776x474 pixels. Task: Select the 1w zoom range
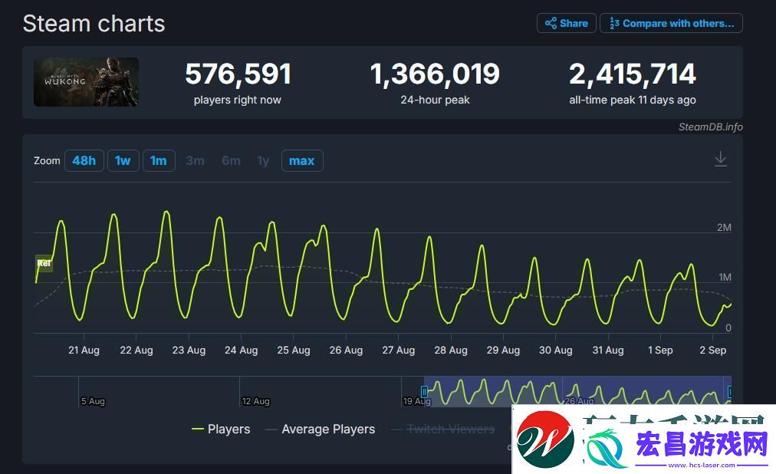click(123, 161)
